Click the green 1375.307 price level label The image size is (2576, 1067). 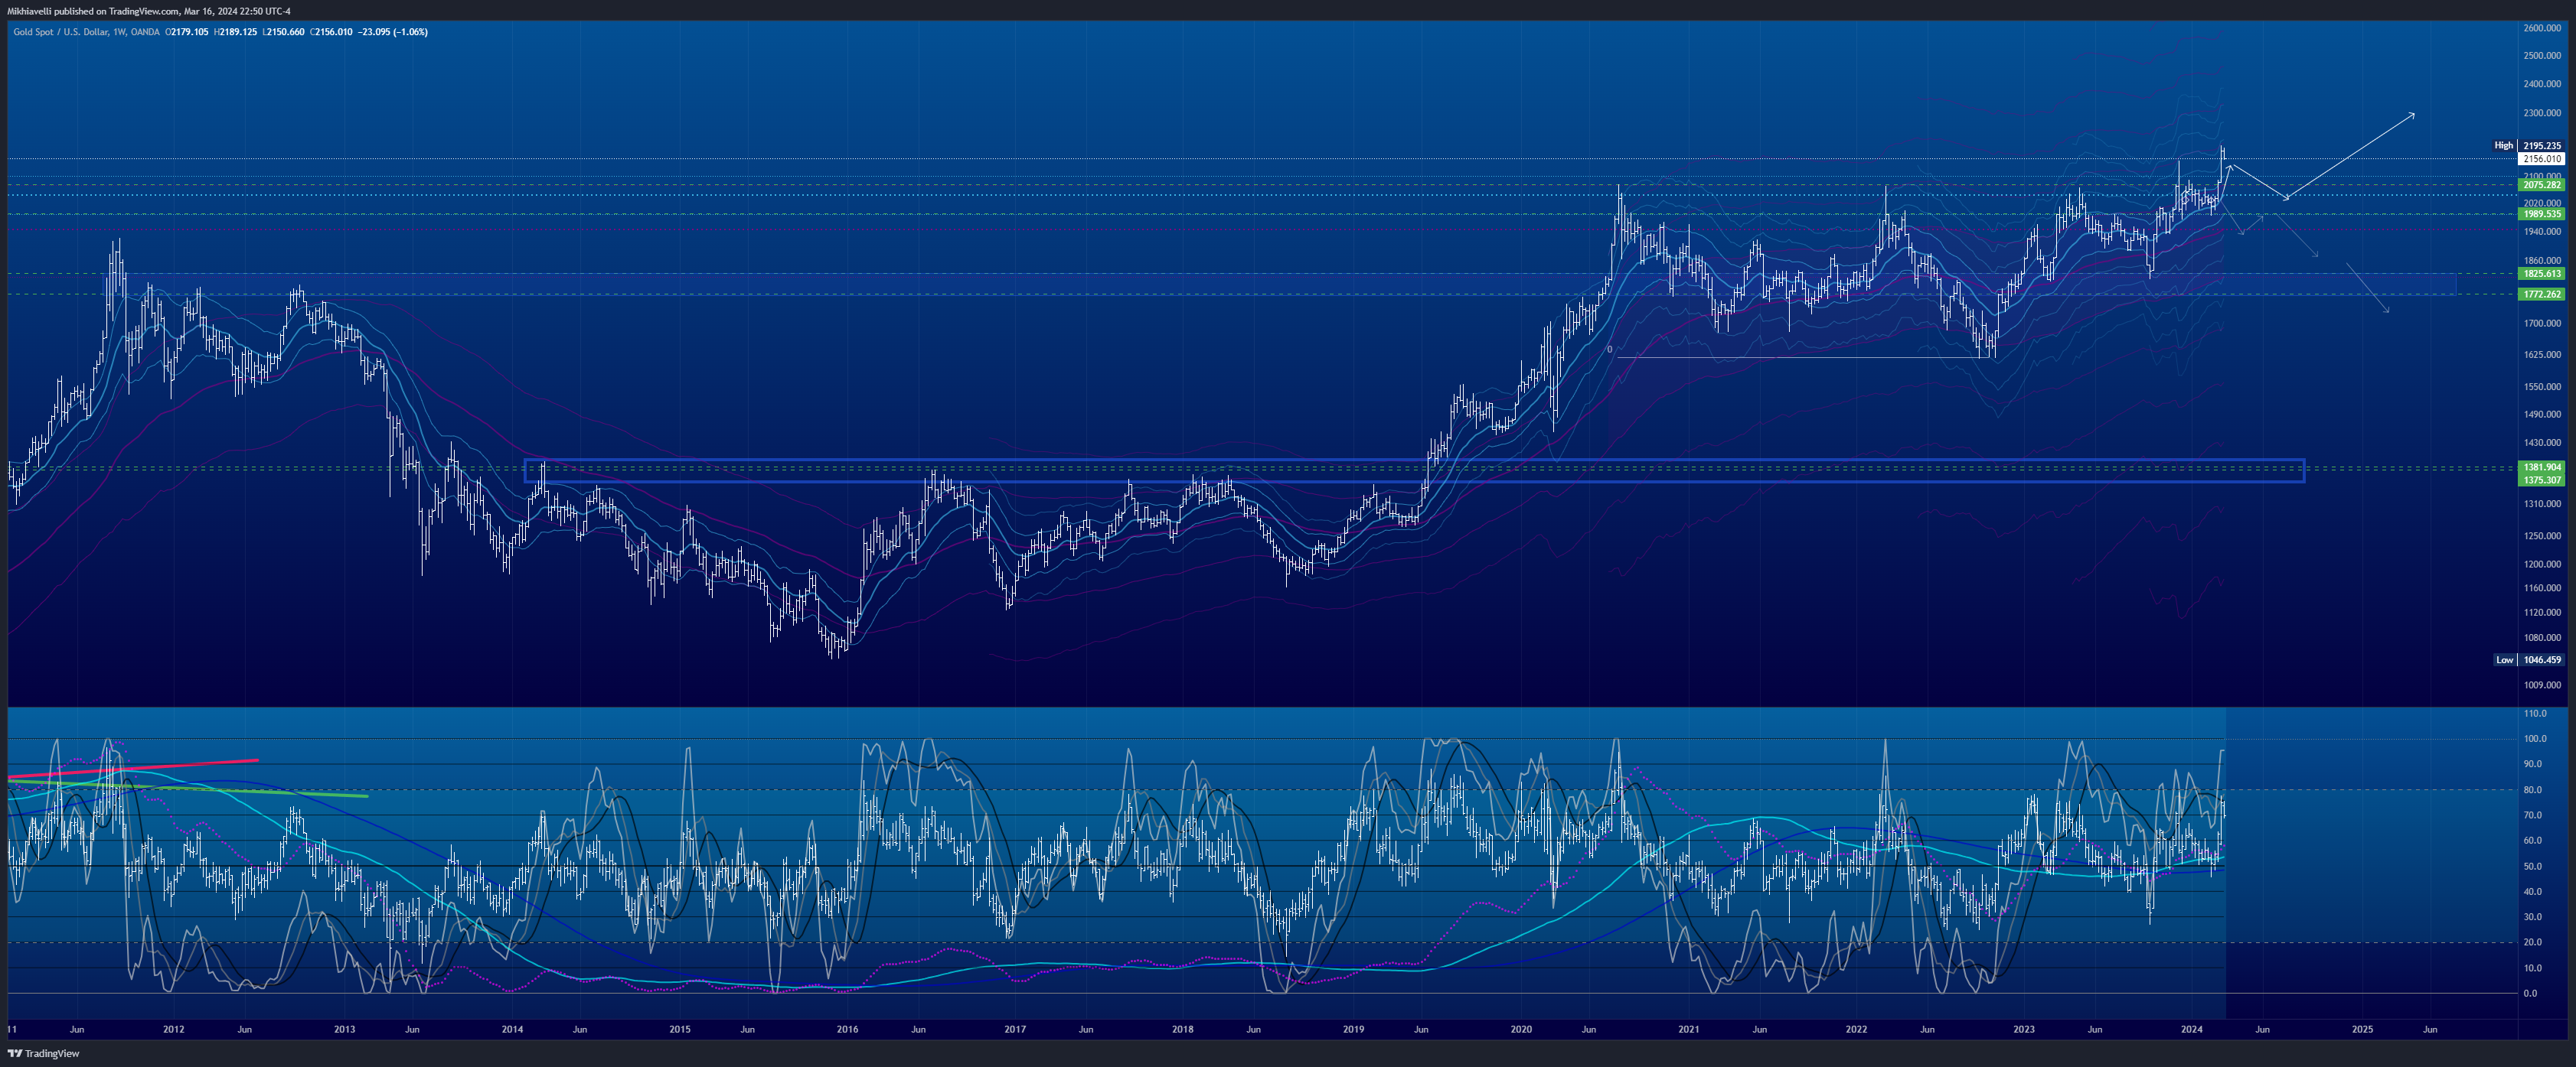tap(2541, 480)
